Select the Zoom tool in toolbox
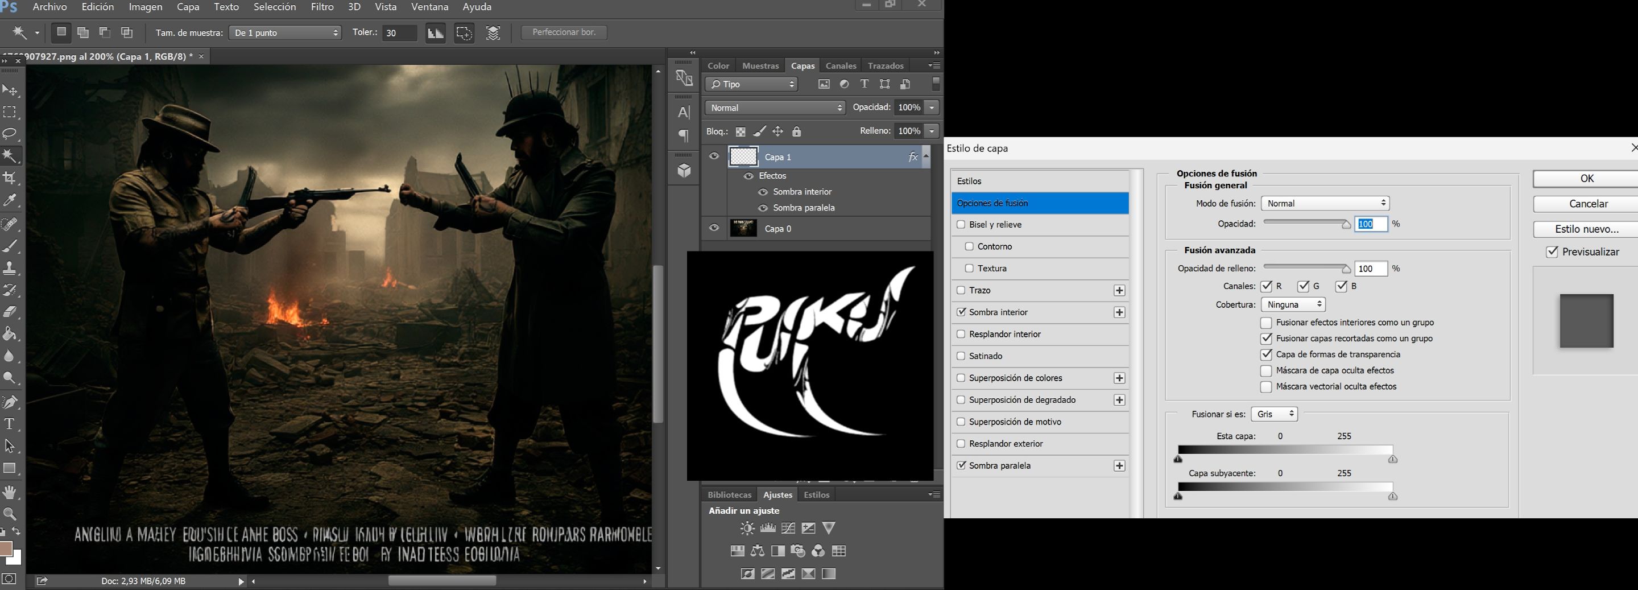This screenshot has height=590, width=1638. (10, 514)
